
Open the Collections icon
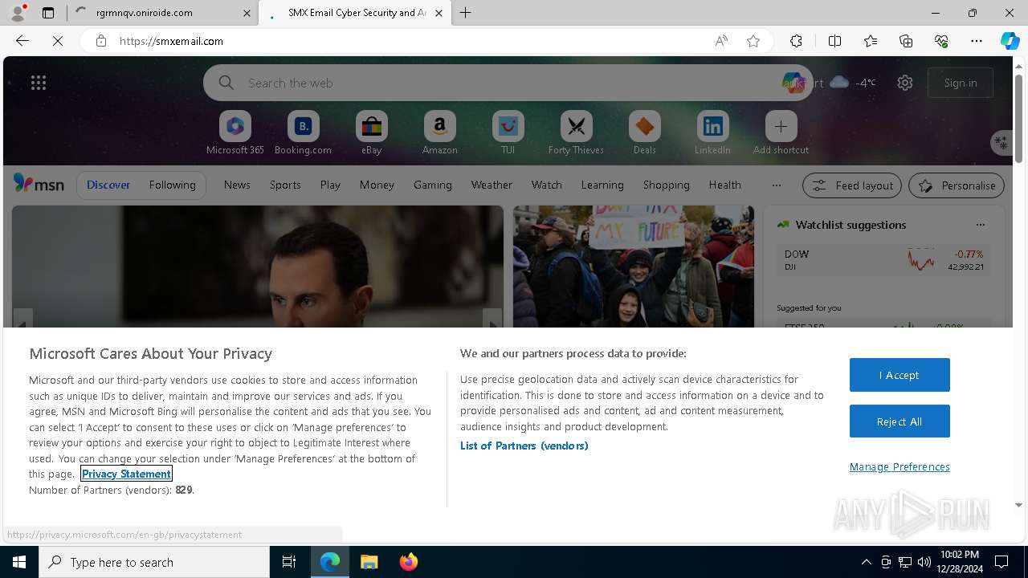[x=906, y=41]
